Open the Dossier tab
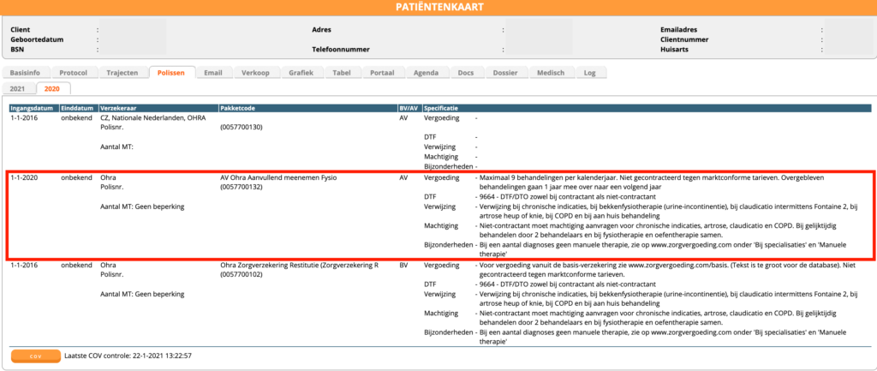 (x=504, y=73)
